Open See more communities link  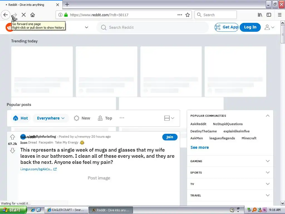coord(200,147)
